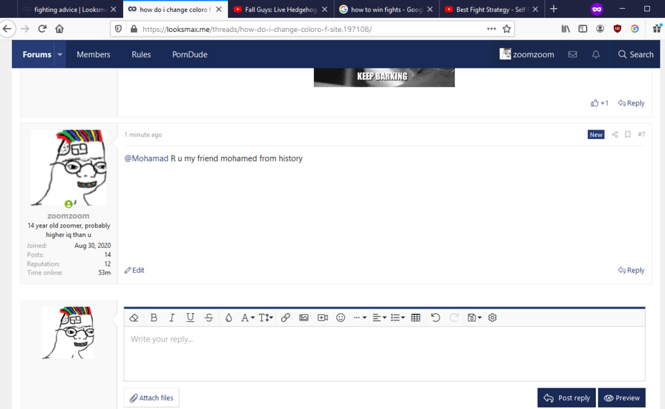Open the text alignment dropdown
Viewport: 665px width, 409px height.
coord(379,317)
